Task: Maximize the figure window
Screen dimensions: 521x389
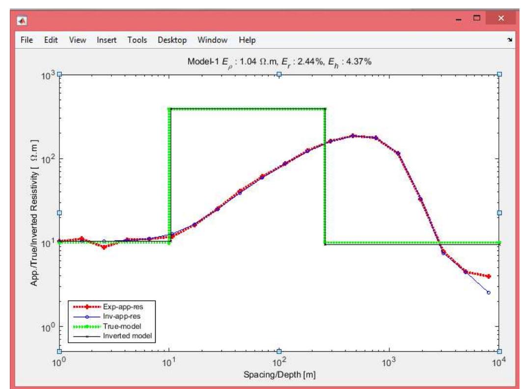Action: click(x=477, y=18)
